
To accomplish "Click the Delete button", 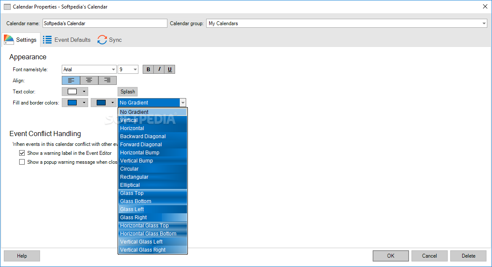I will (x=469, y=256).
